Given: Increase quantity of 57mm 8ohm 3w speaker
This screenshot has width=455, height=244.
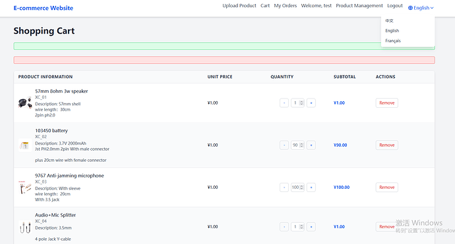Looking at the screenshot, I should tap(311, 103).
